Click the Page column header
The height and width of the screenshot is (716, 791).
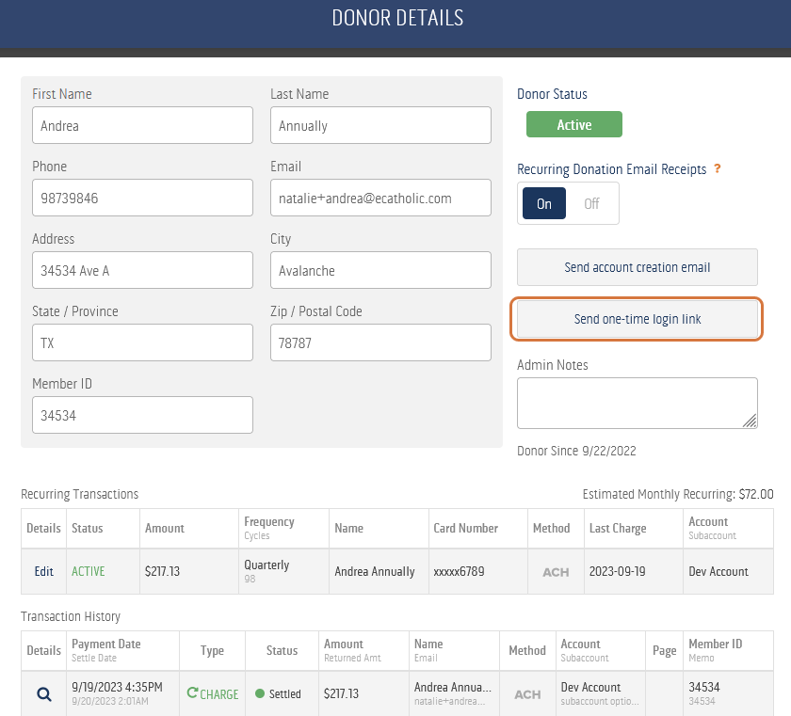(665, 651)
